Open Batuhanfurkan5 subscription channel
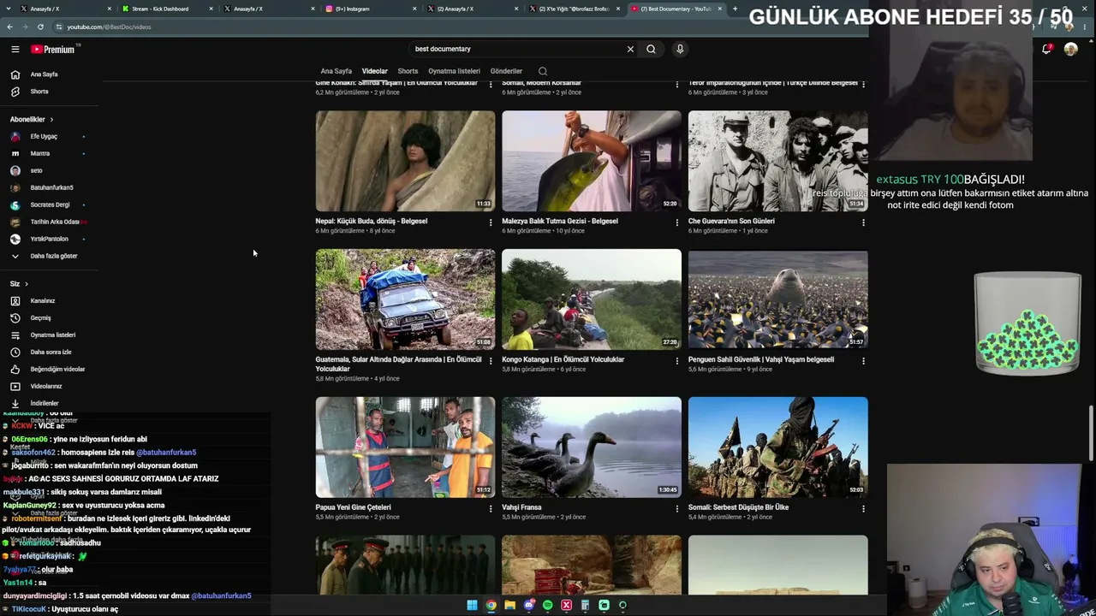Viewport: 1096px width, 616px height. coord(51,187)
